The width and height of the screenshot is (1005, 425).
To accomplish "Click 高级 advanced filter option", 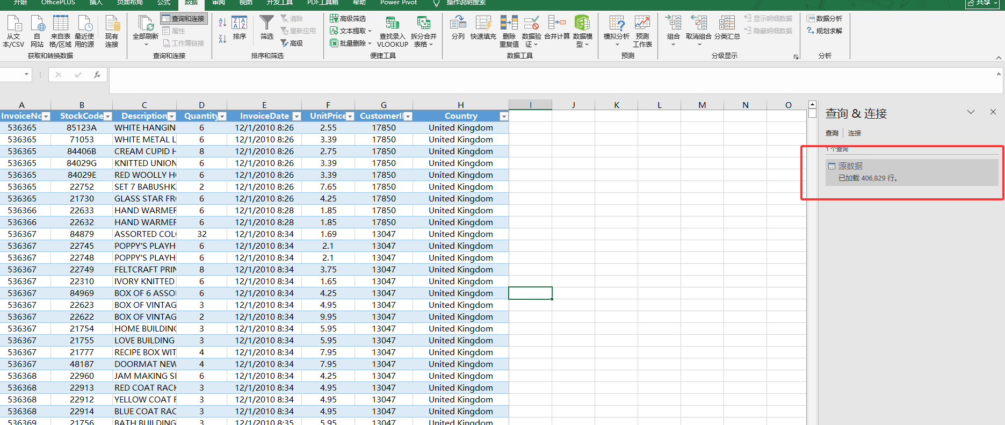I will pos(292,44).
